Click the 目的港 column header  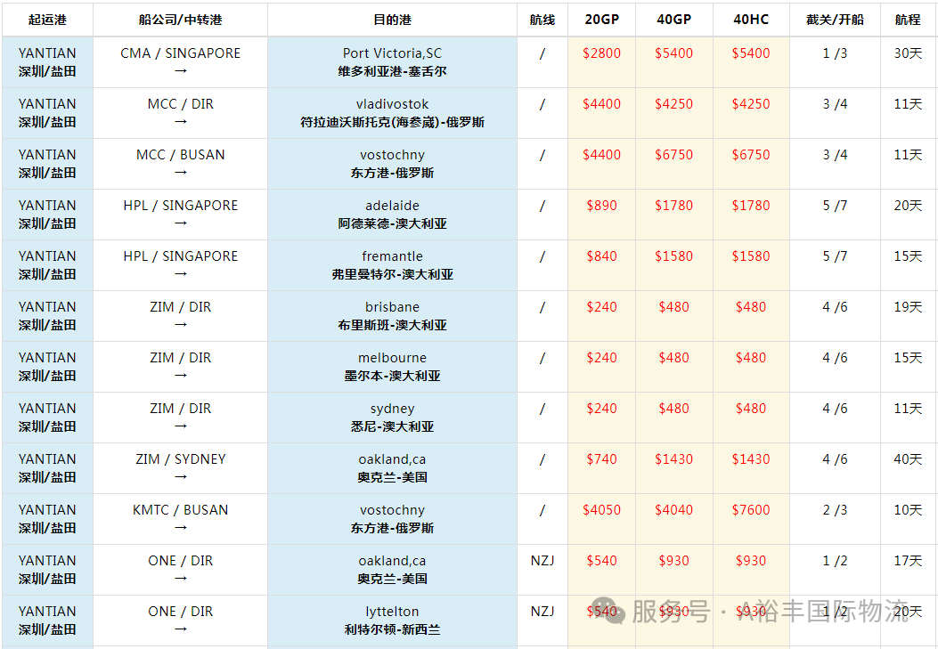[x=393, y=20]
